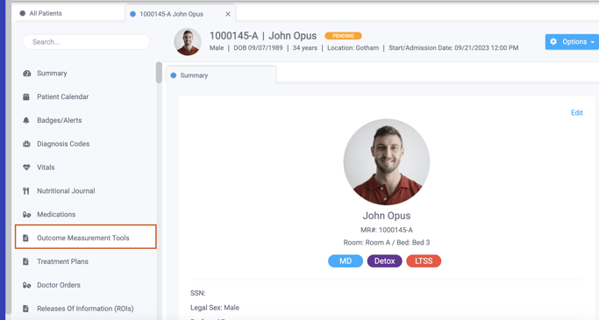Click the Diagnosis Codes medical kit icon

pyautogui.click(x=26, y=144)
